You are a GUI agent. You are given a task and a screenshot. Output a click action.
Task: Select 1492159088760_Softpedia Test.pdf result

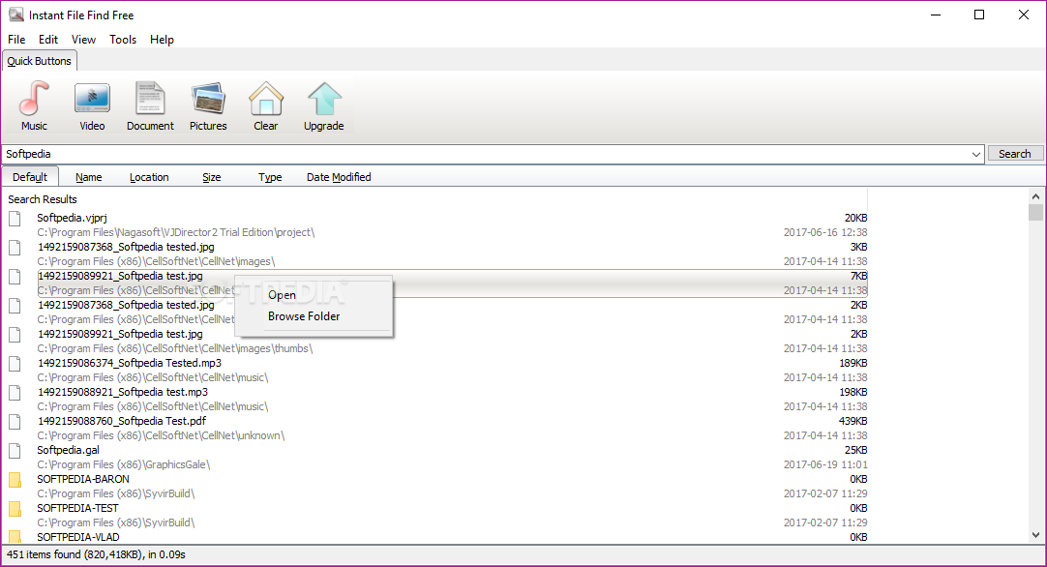click(x=122, y=422)
